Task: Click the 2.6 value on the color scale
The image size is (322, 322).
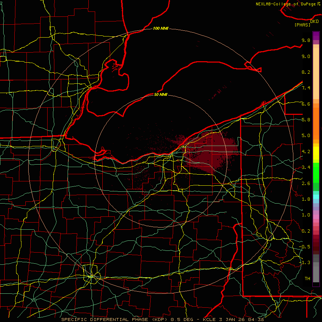Action: (306, 184)
